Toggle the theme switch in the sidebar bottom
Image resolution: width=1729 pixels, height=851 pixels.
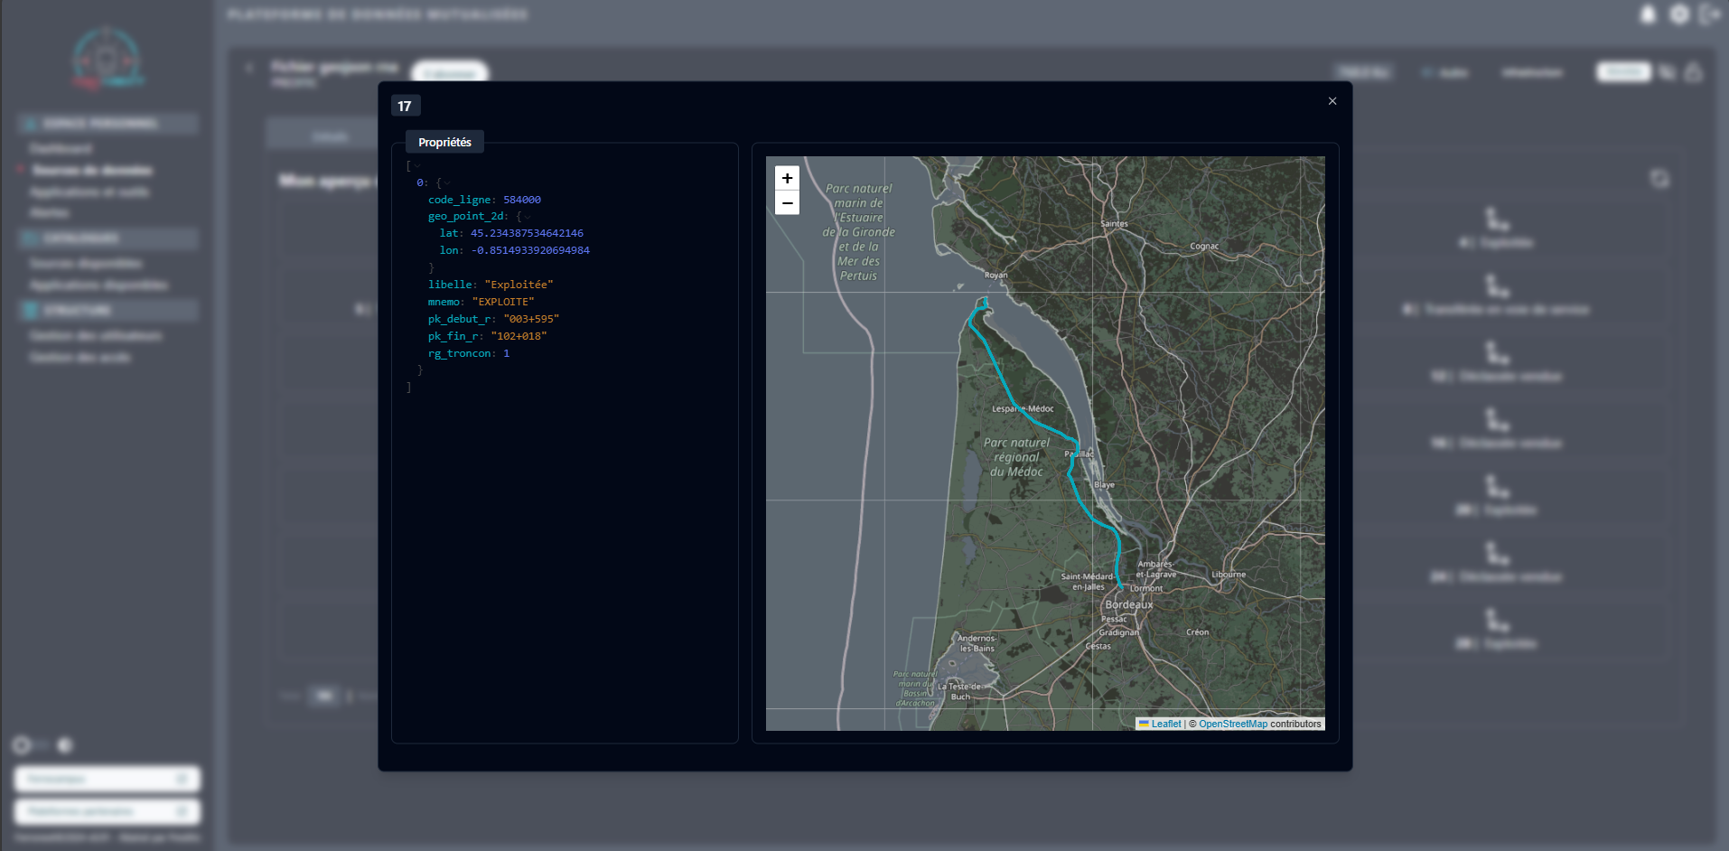pos(42,745)
